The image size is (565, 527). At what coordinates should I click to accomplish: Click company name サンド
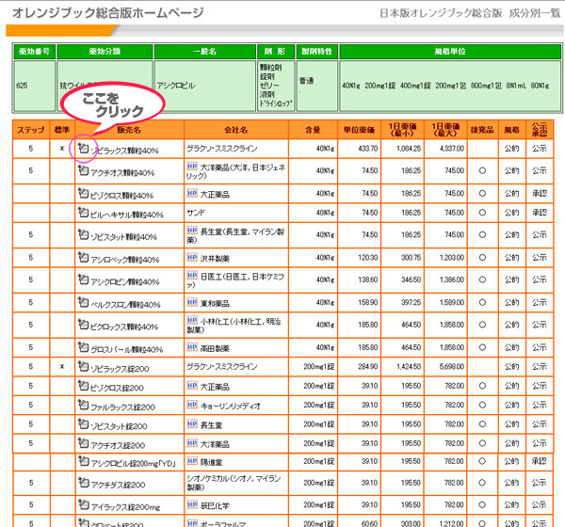pos(196,213)
